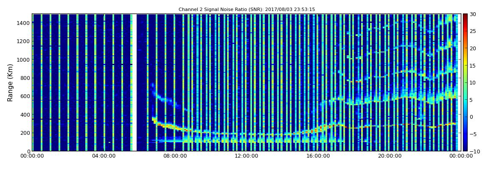Viewport: 488px width, 172px height.
Task: Click the 12:00:00 time axis label
Action: pyautogui.click(x=246, y=156)
